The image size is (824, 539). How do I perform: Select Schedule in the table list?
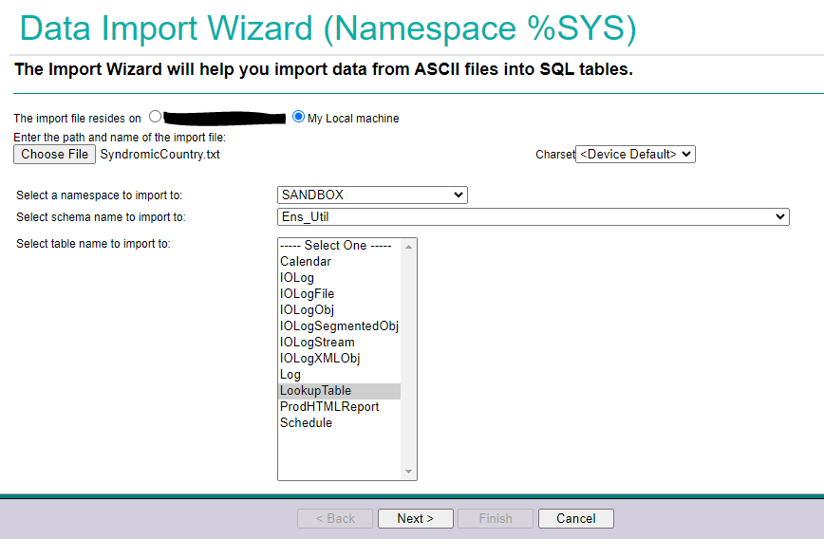click(306, 423)
